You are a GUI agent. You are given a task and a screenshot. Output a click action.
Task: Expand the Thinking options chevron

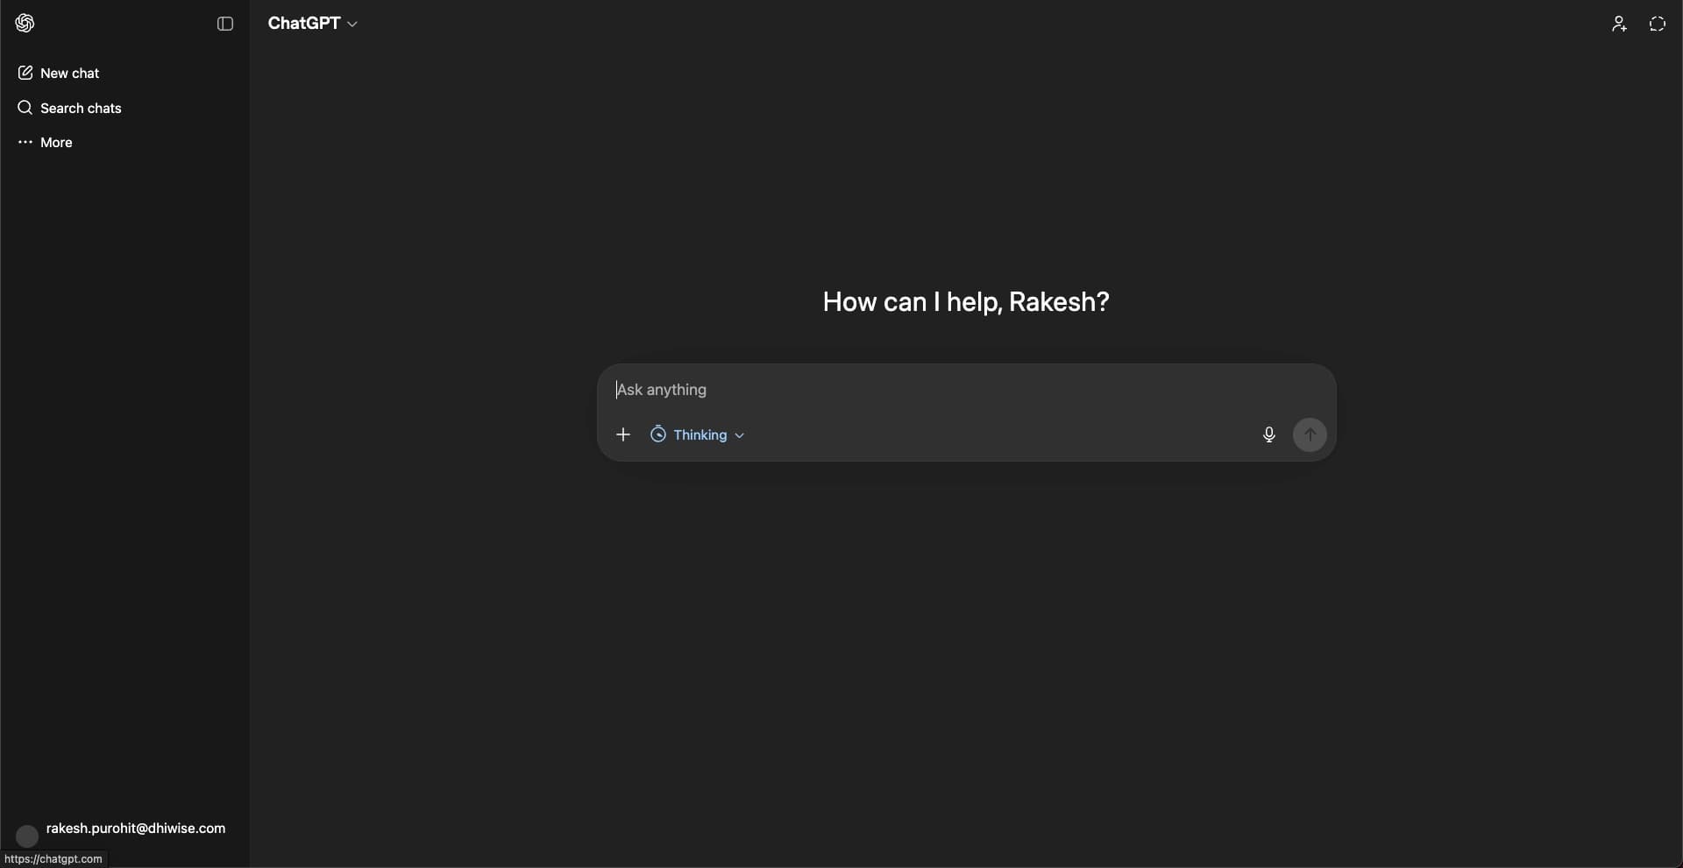(739, 434)
